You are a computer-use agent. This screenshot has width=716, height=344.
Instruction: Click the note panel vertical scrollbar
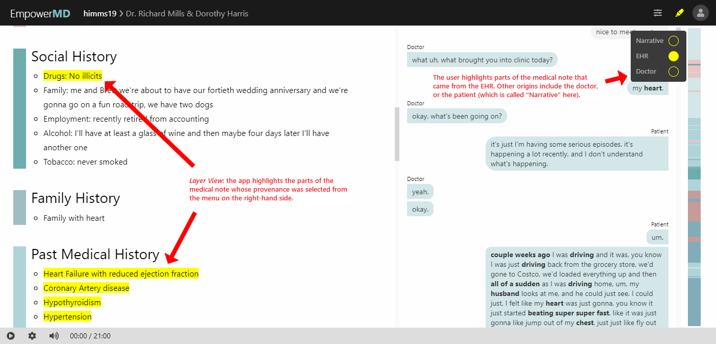click(x=397, y=134)
